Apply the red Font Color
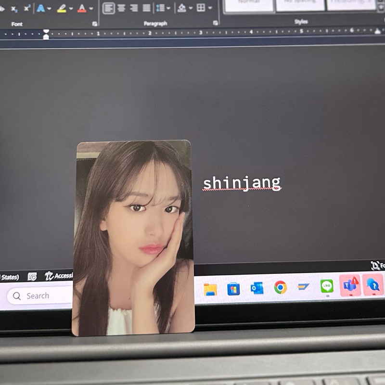Screen dimensions: 385x385 tap(82, 8)
